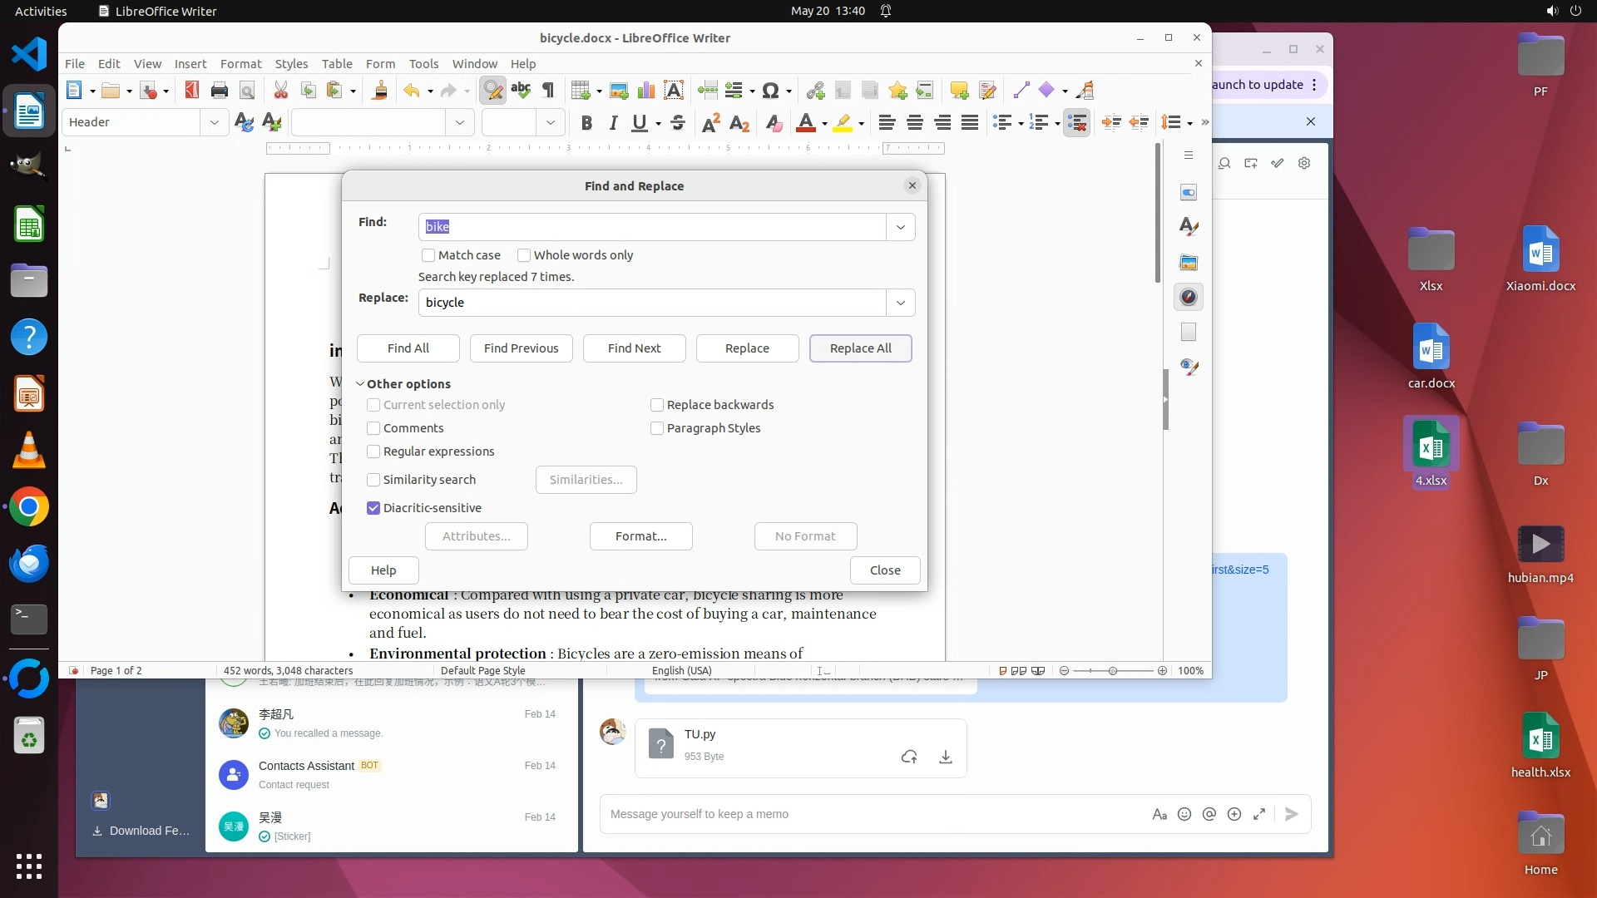
Task: Click the zoom slider in status bar
Action: (x=1112, y=671)
